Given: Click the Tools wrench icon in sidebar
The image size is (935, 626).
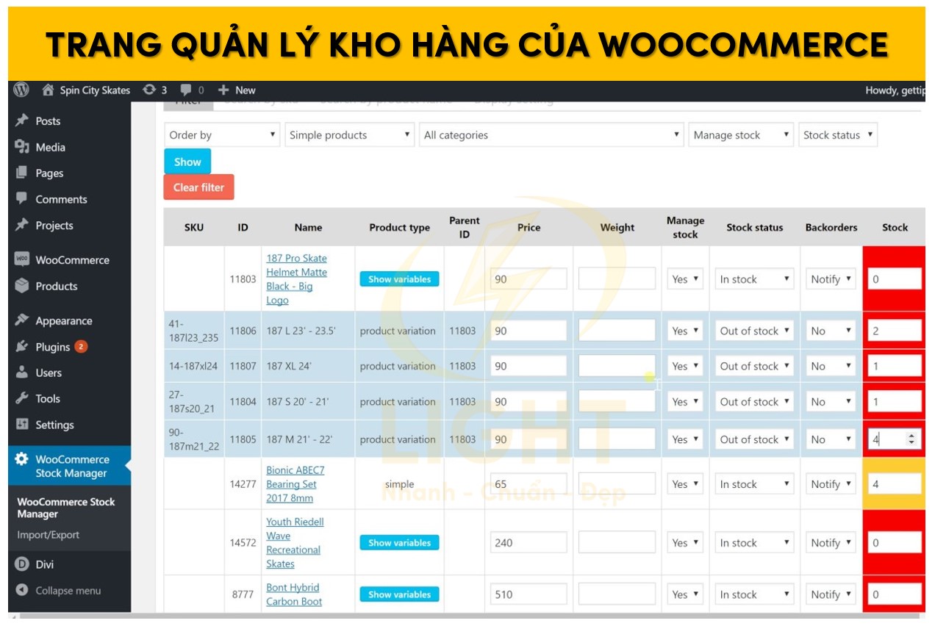Looking at the screenshot, I should pyautogui.click(x=22, y=398).
